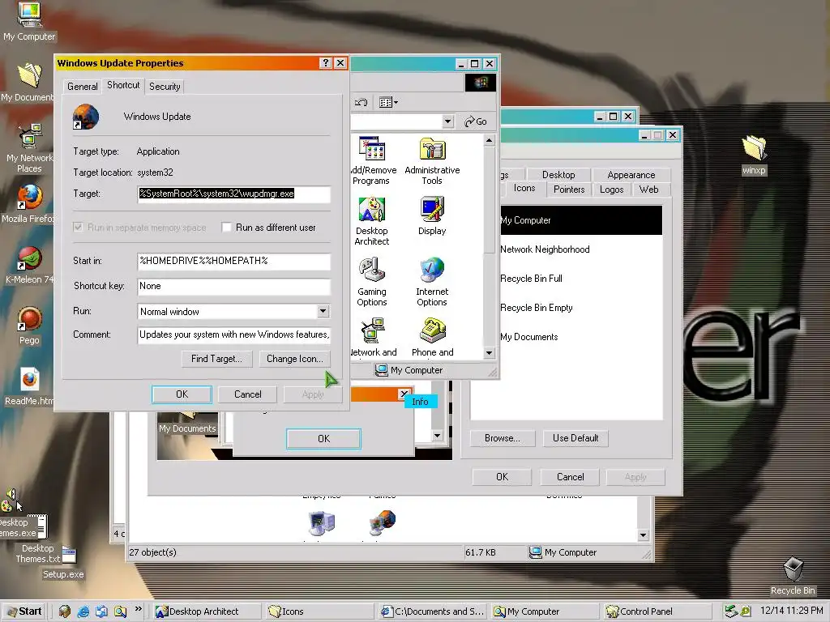
Task: Open My Documents desktop folder icon
Action: coord(28,82)
